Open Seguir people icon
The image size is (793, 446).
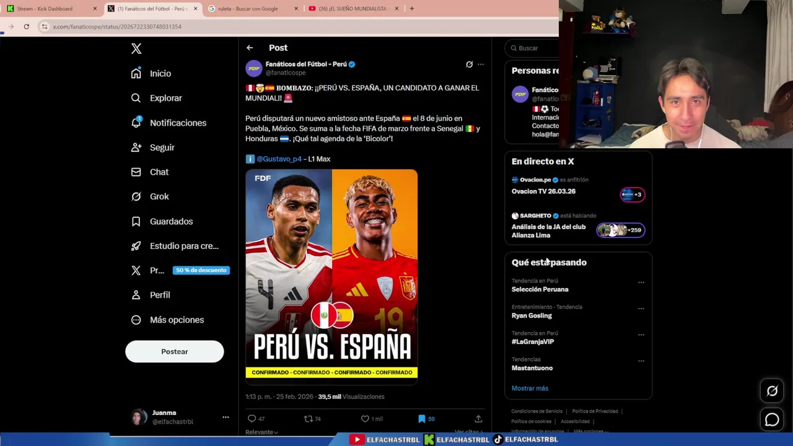(x=136, y=147)
